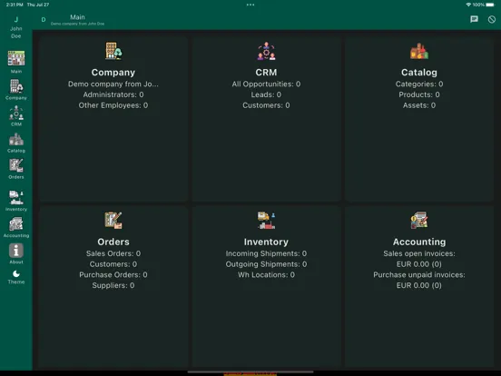The width and height of the screenshot is (501, 376).
Task: Click the logout circle icon in header
Action: [x=492, y=19]
